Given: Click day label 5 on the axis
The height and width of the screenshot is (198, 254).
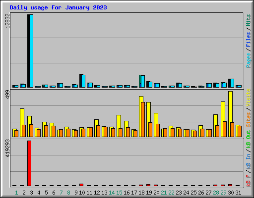Looking at the screenshot, I should 46,193.
